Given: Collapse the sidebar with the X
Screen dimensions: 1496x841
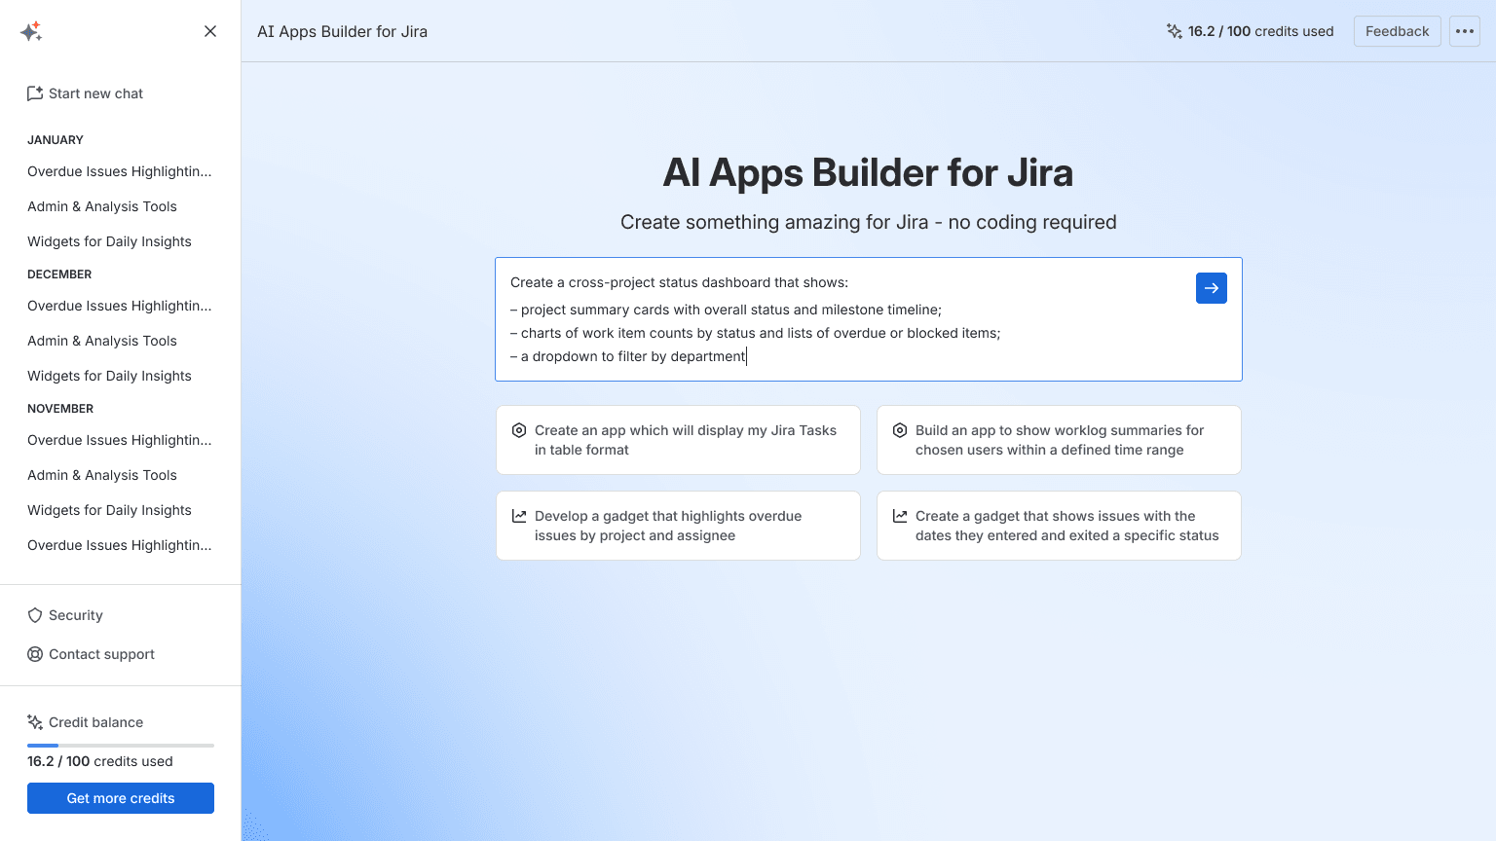Looking at the screenshot, I should [209, 30].
